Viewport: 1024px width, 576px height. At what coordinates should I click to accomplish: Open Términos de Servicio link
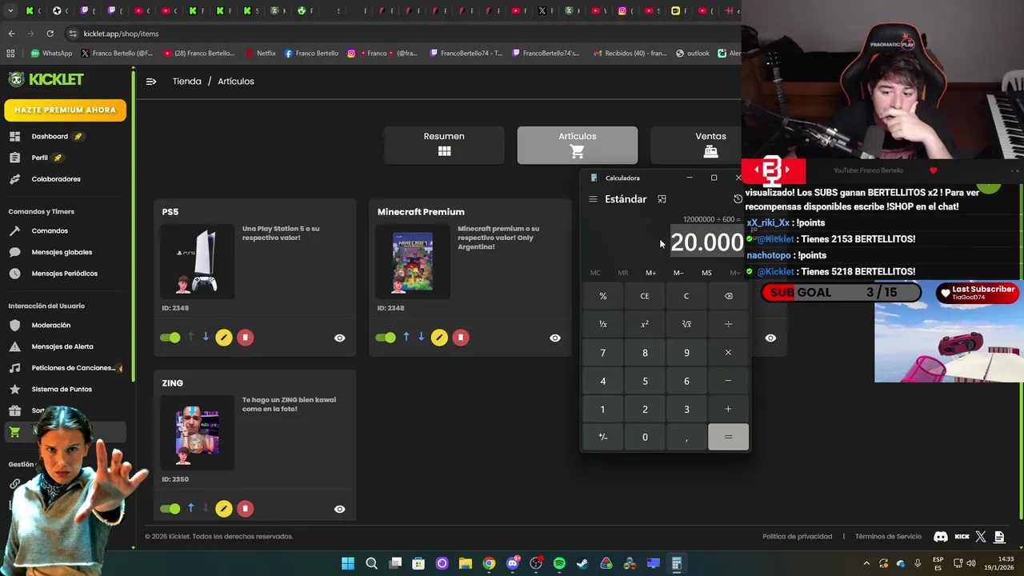coord(888,537)
